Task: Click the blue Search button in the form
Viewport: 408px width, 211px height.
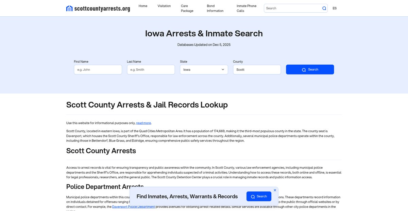Action: coord(310,69)
